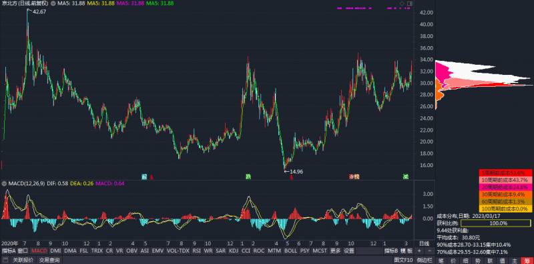Open 交易查询 trade query
534x264 pixels.
[x=49, y=260]
